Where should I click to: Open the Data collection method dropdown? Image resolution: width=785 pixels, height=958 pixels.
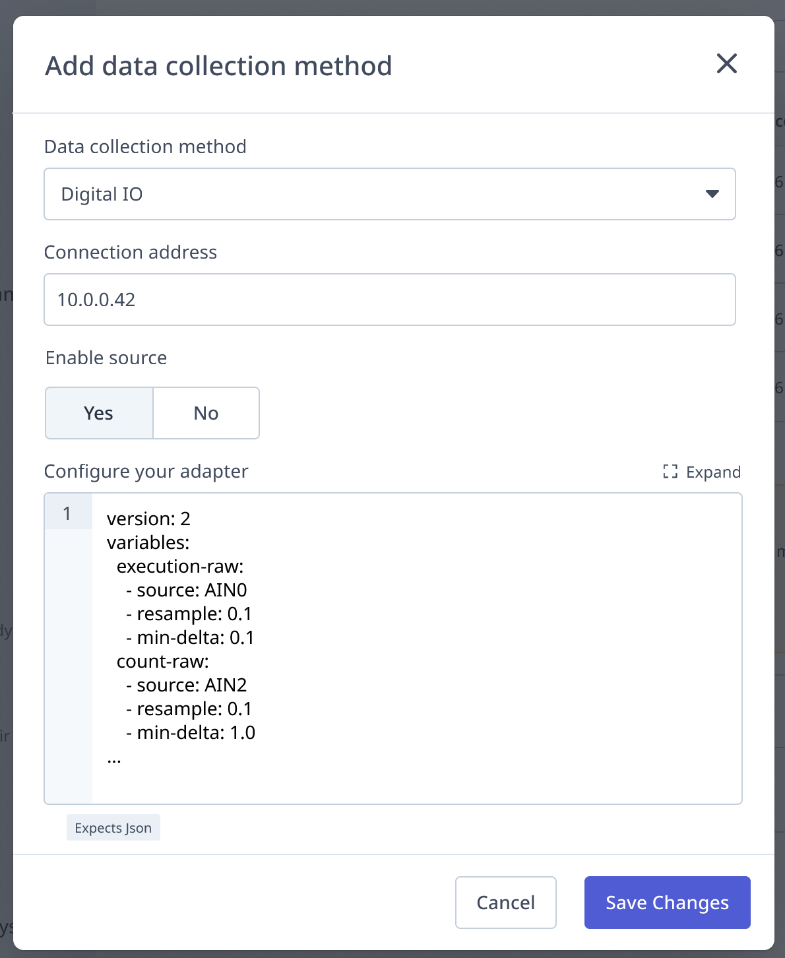coord(389,194)
